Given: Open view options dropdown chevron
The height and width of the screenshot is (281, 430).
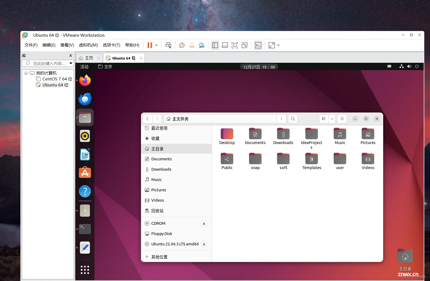Looking at the screenshot, I should [x=332, y=119].
